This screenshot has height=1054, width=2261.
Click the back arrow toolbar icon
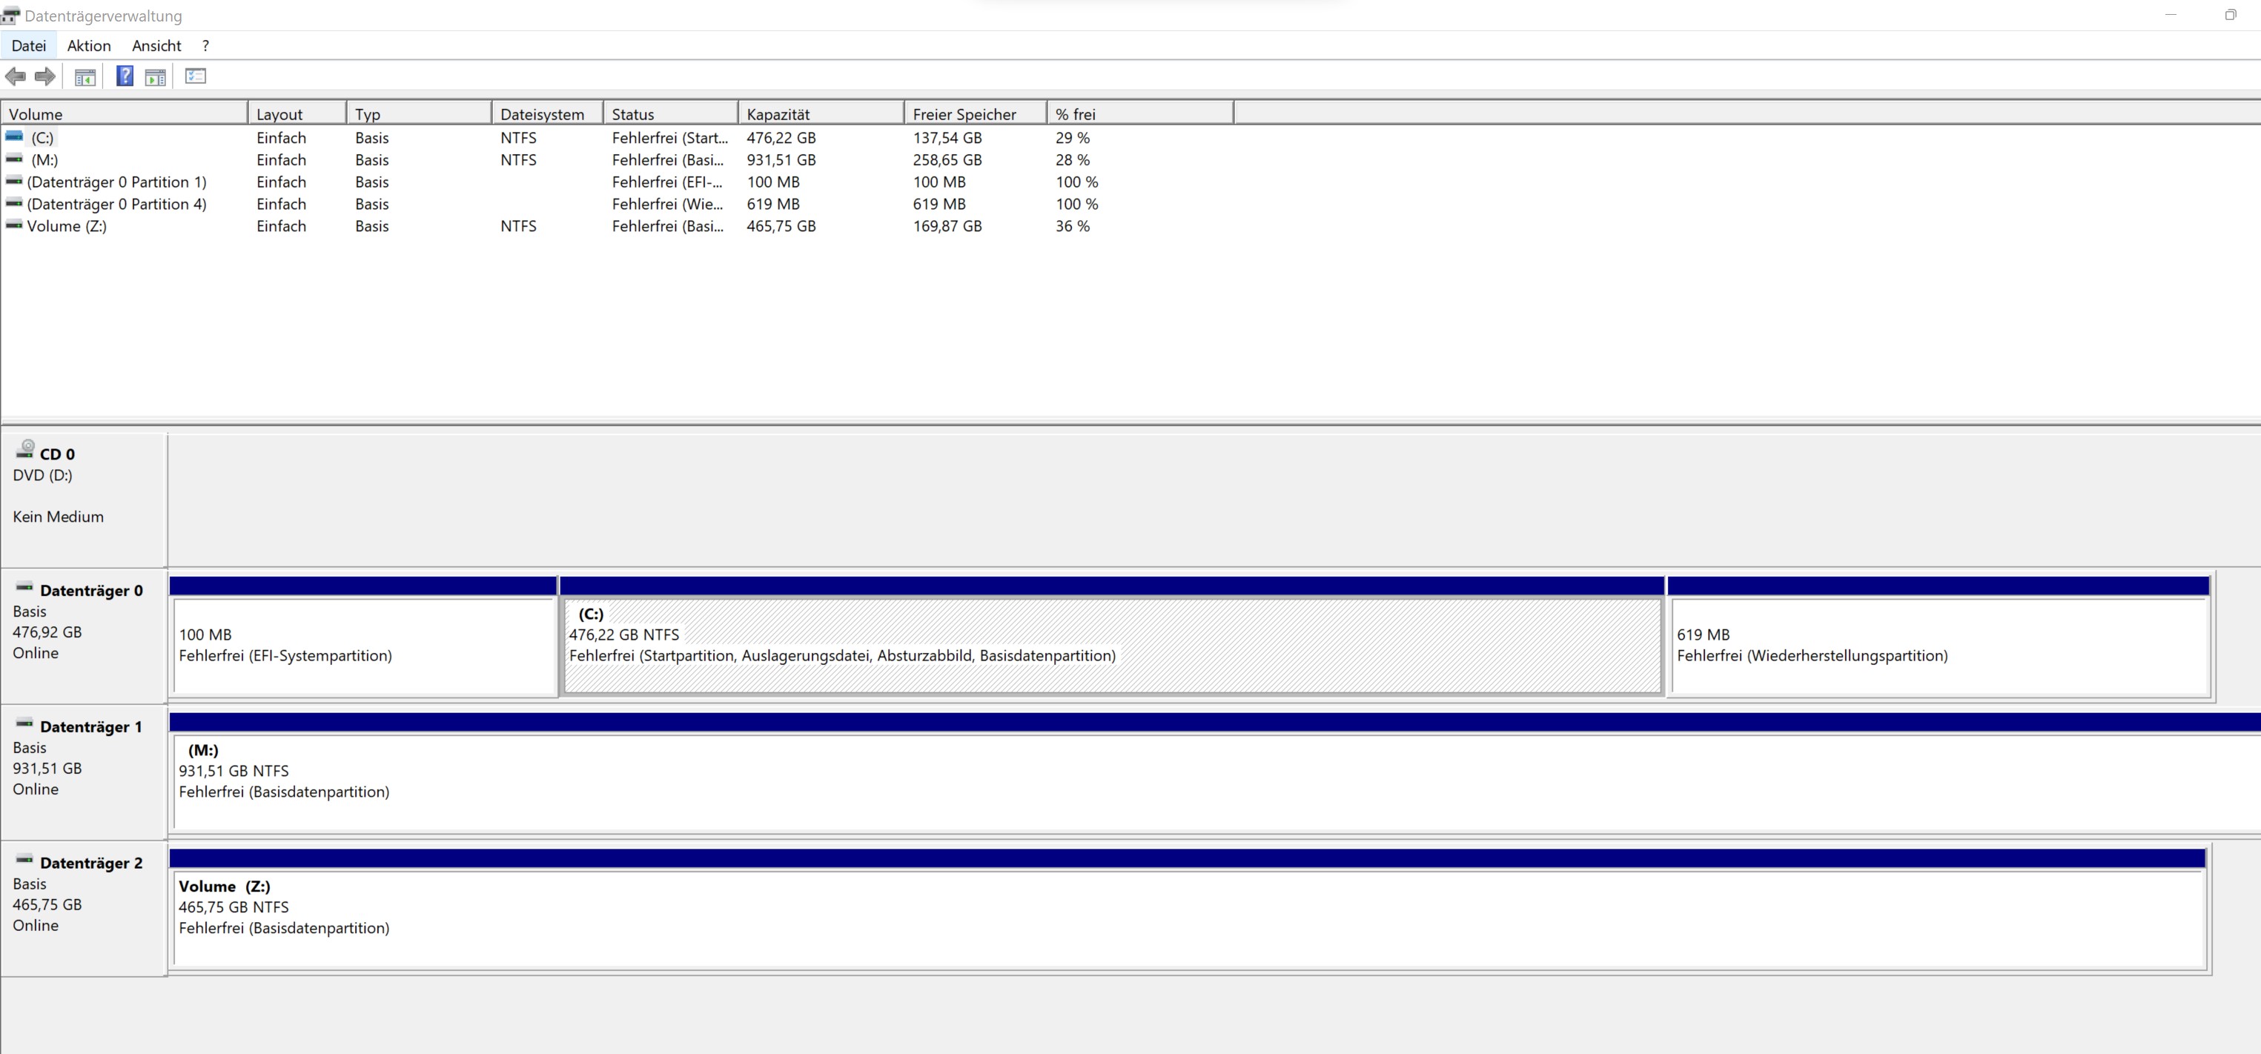click(x=16, y=77)
